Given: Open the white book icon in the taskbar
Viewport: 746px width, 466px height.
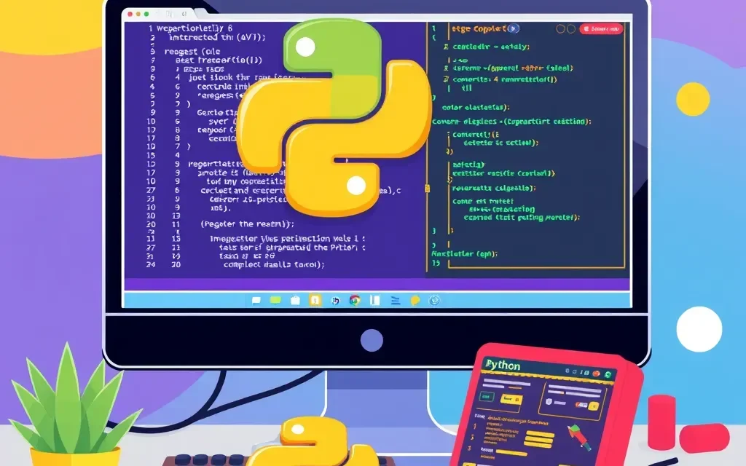Looking at the screenshot, I should click(375, 300).
